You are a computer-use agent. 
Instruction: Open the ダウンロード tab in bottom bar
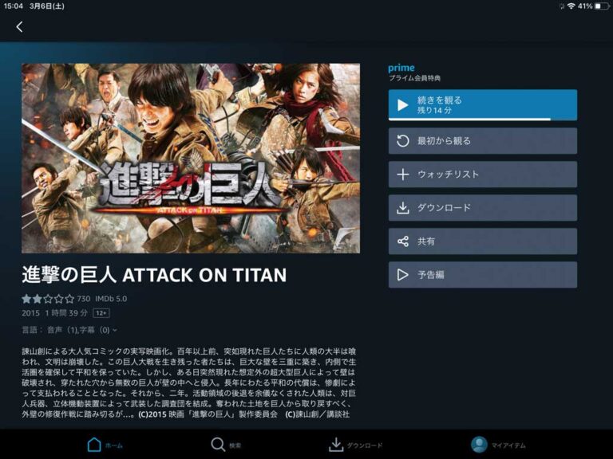355,445
